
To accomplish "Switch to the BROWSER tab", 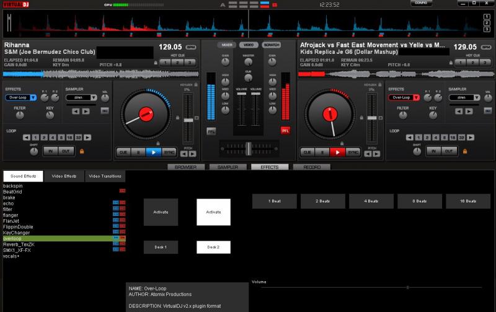I will [x=186, y=167].
